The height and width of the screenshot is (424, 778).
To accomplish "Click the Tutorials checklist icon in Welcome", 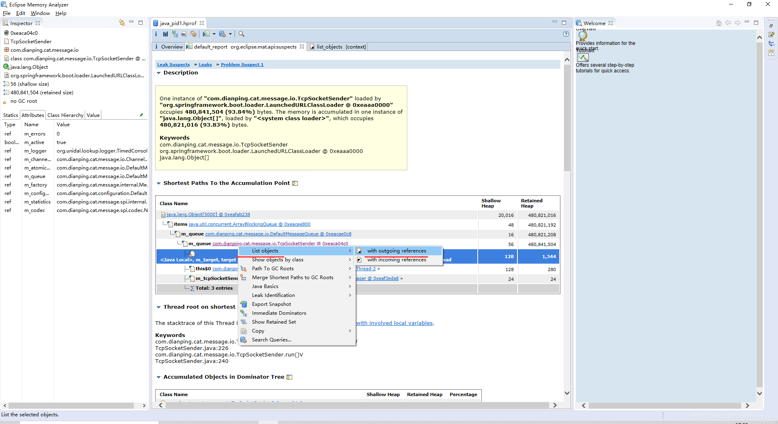I will (x=583, y=57).
